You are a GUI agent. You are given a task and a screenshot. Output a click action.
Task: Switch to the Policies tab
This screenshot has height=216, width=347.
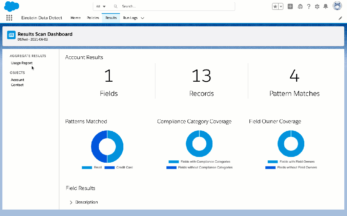93,18
